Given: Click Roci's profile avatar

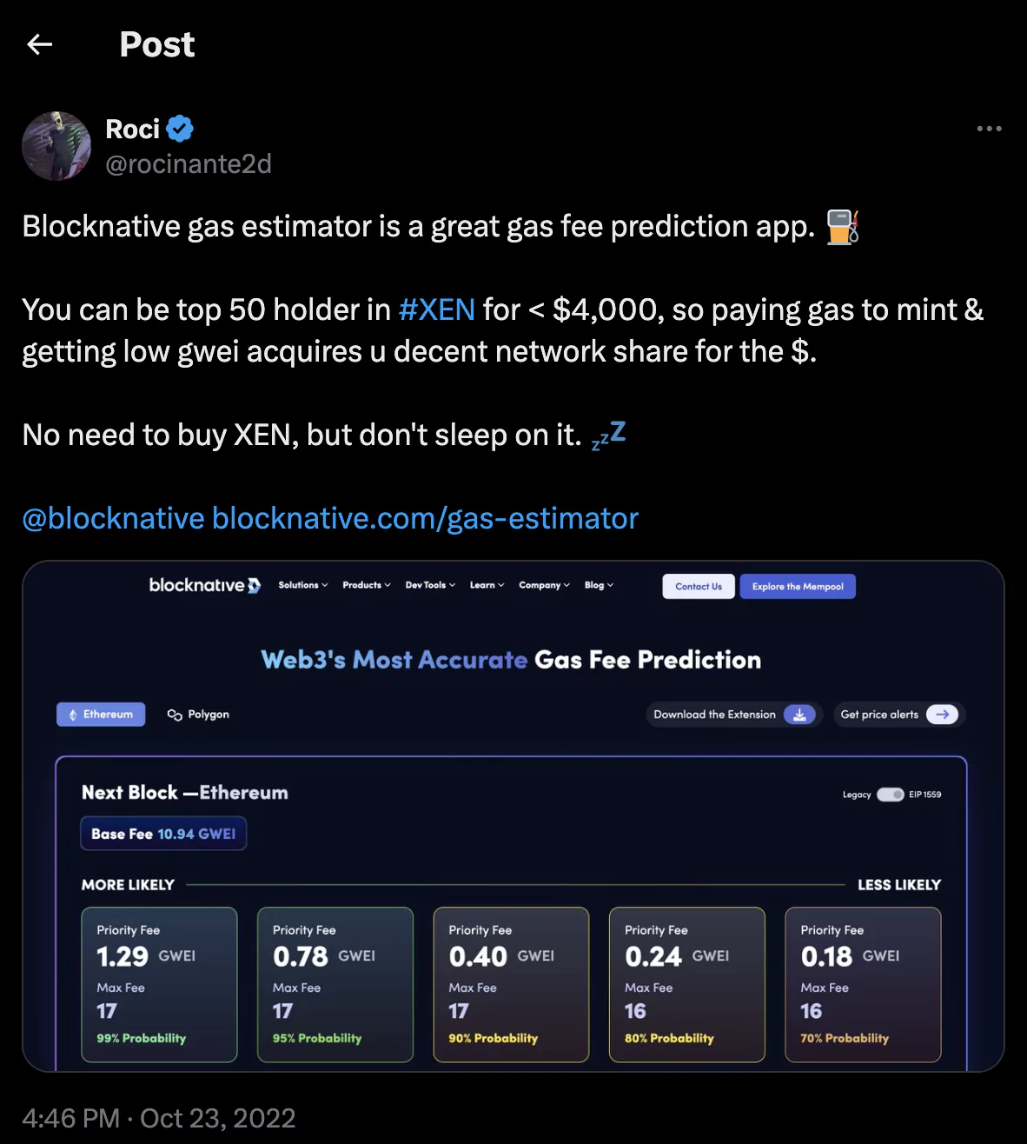Looking at the screenshot, I should [x=56, y=146].
